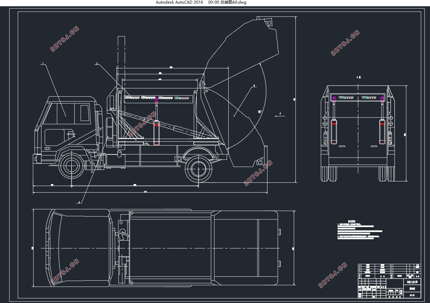
Task: Select callout number 2 near the compactor body
Action: [97, 63]
